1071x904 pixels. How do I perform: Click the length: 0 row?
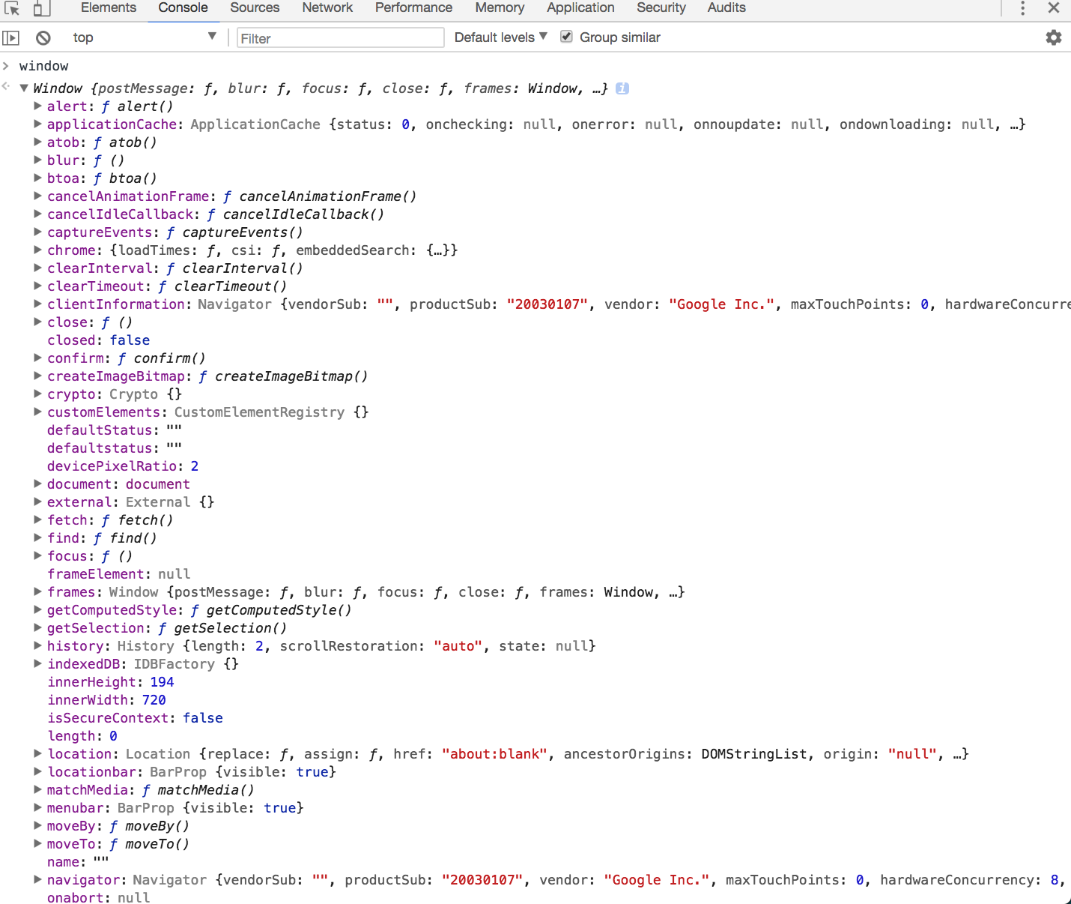82,736
